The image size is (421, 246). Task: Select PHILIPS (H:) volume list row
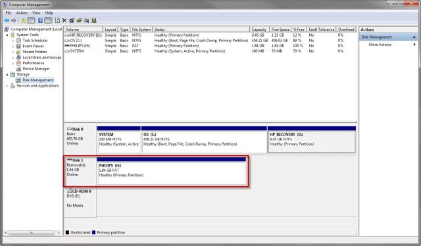[x=210, y=46]
